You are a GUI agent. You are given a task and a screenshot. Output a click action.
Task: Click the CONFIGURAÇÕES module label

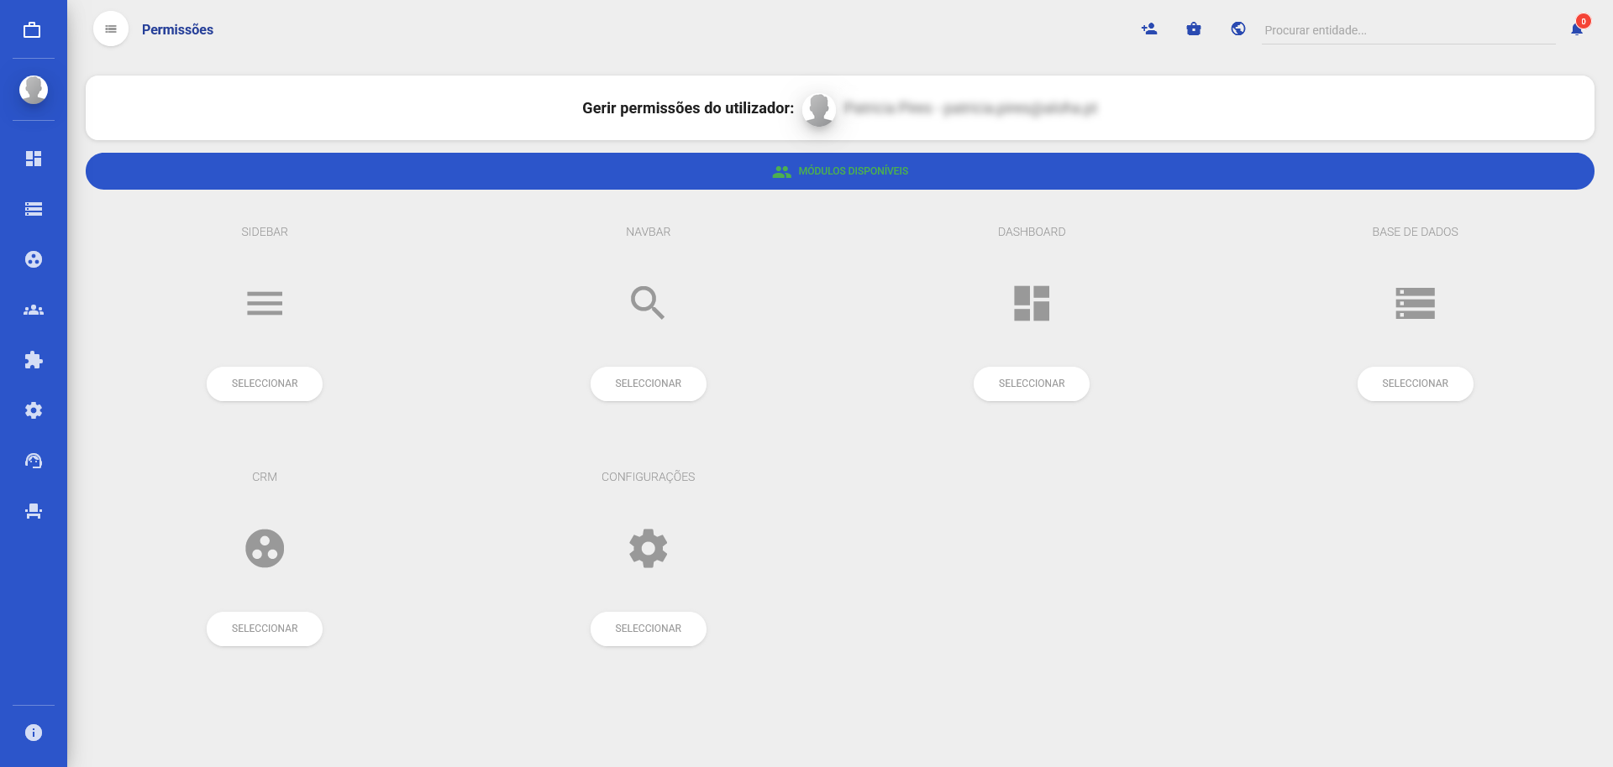(648, 477)
